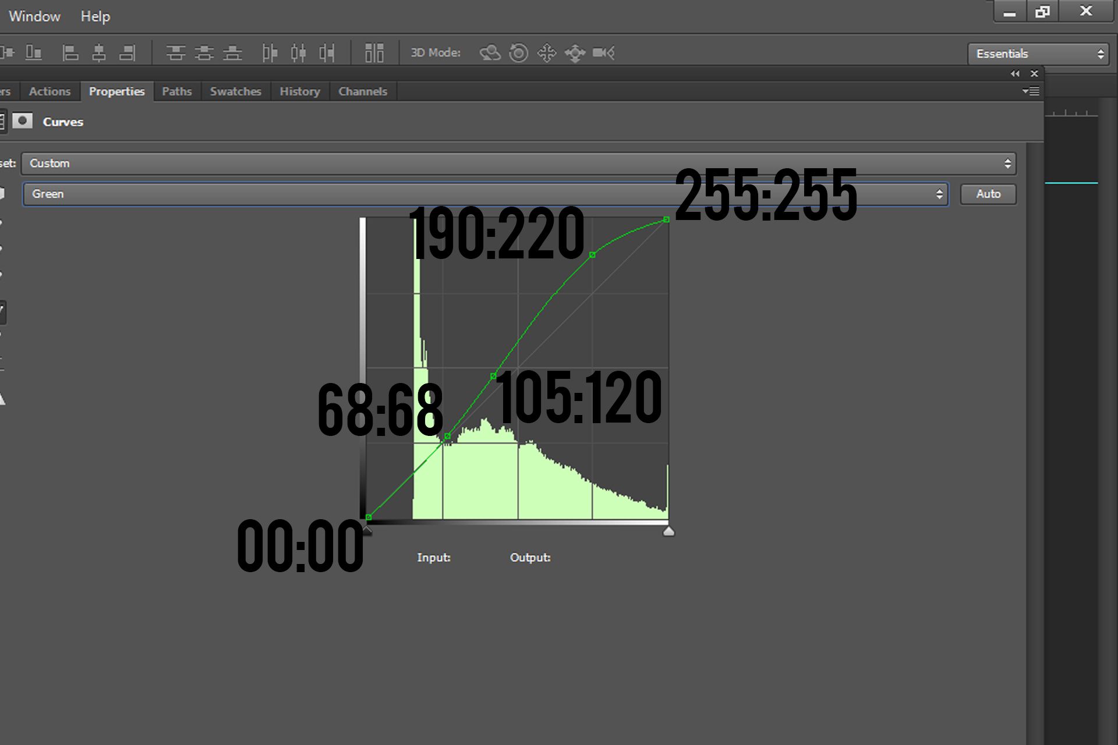Open the Window menu
The height and width of the screenshot is (745, 1118).
pyautogui.click(x=34, y=16)
